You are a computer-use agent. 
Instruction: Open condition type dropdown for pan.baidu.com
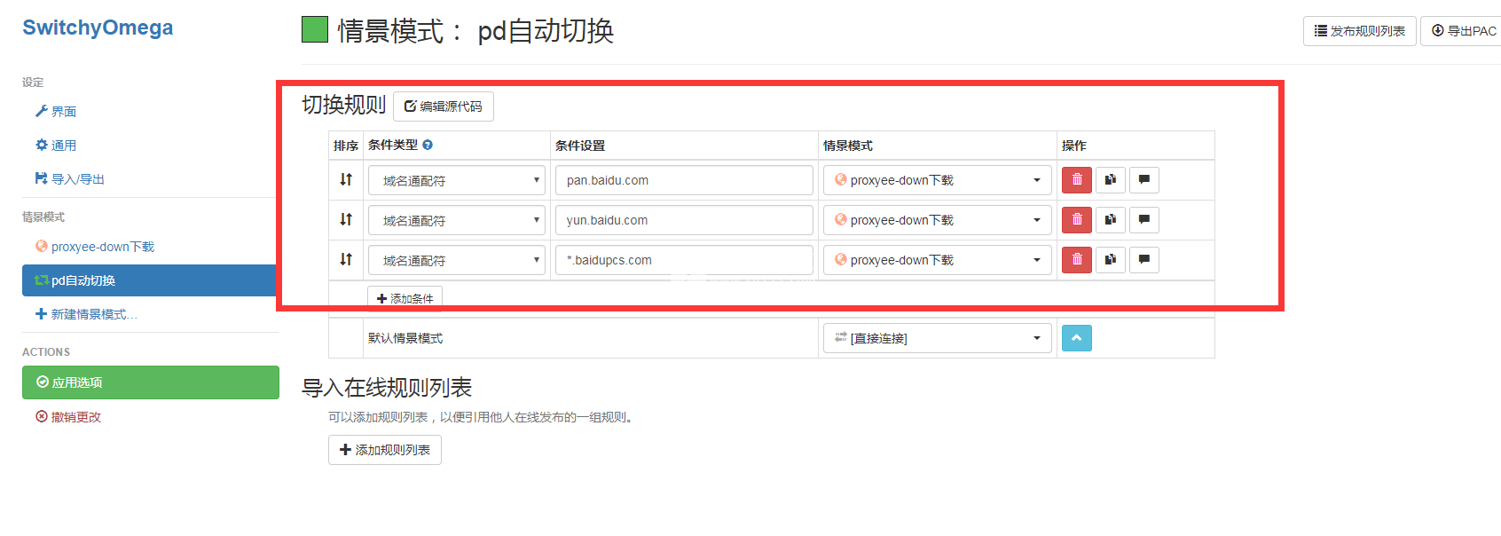(x=457, y=180)
